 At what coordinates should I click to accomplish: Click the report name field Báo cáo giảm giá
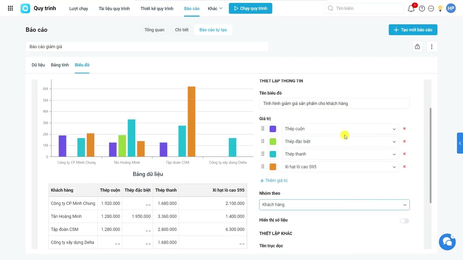(x=147, y=47)
